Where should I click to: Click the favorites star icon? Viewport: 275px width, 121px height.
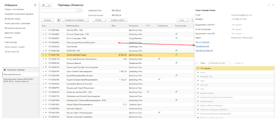click(x=35, y=5)
